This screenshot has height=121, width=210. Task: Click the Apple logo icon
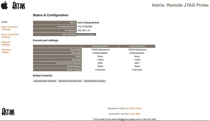coord(4,5)
